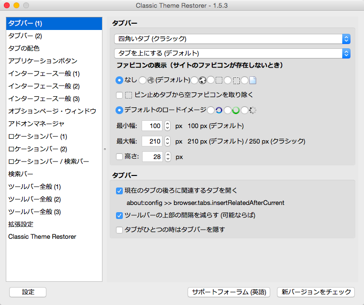
Task: Open ロケーションバー (2) category
Action: coord(54,149)
